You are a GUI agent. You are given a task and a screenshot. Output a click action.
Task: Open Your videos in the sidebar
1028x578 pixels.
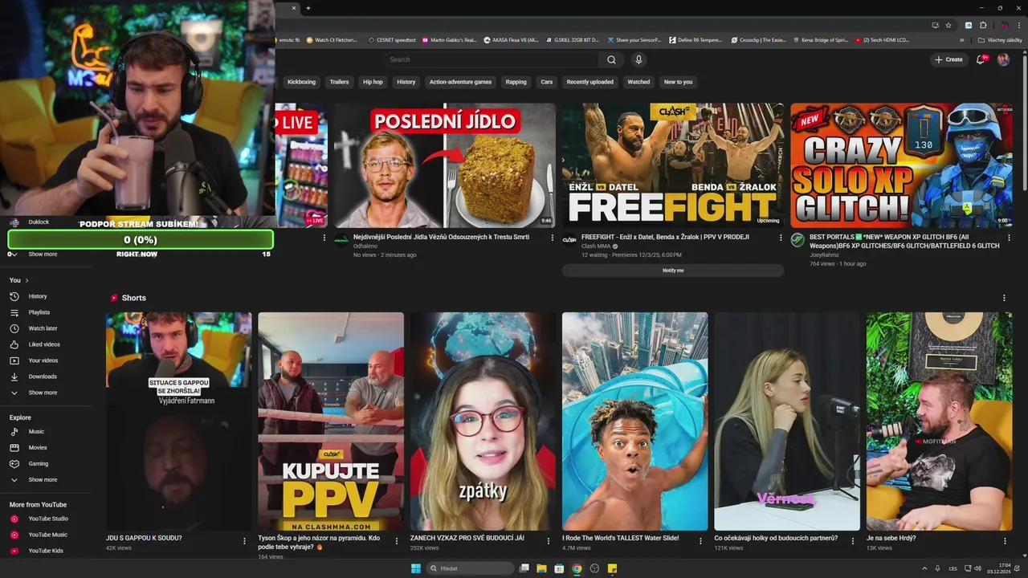coord(43,360)
